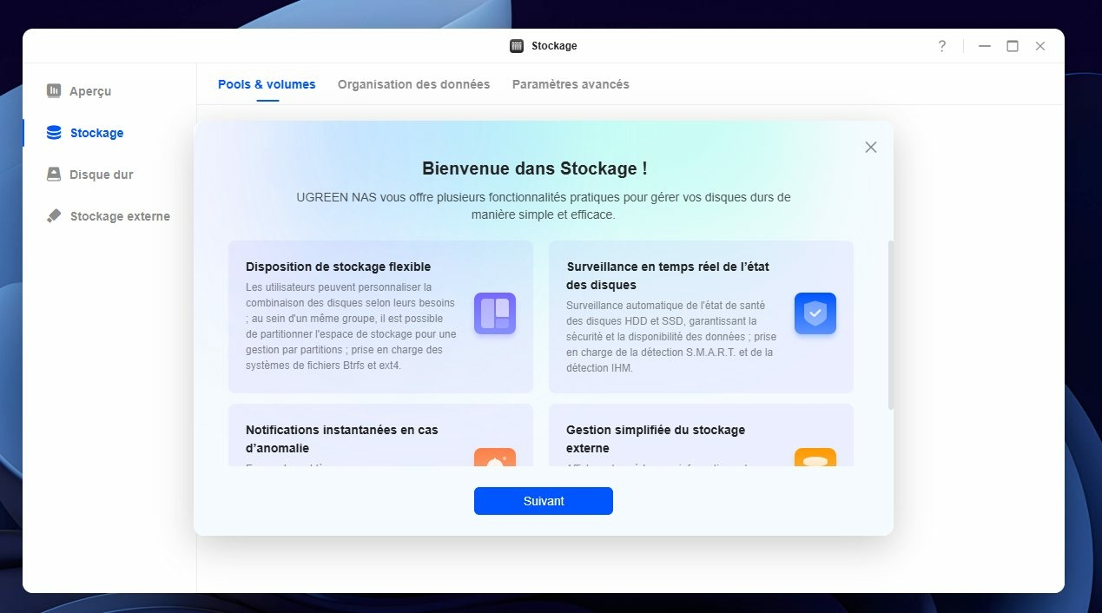Click the Gestion simplifiée du stockage externe heading

tap(655, 438)
